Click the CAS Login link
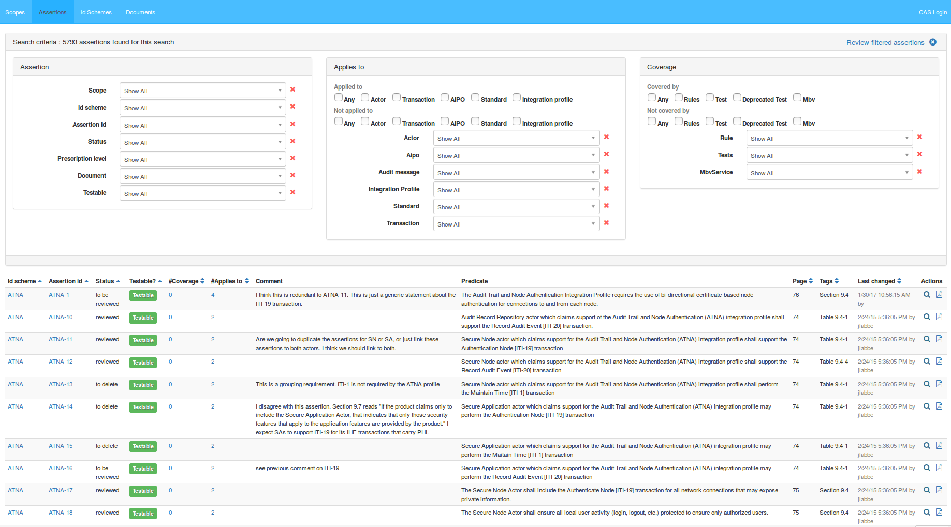Screen dimensions: 951x527 [x=932, y=12]
